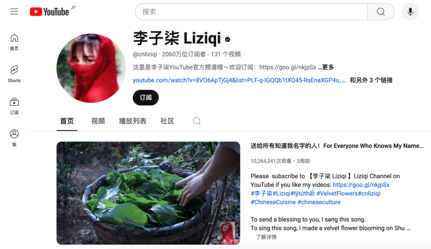Open the hamburger guide menu
The image size is (431, 249).
(14, 12)
